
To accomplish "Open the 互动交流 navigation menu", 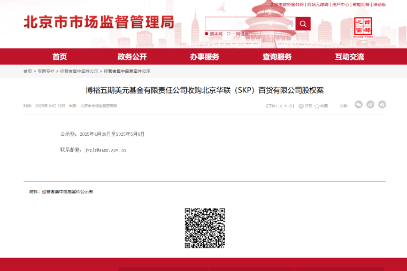I will pyautogui.click(x=349, y=57).
